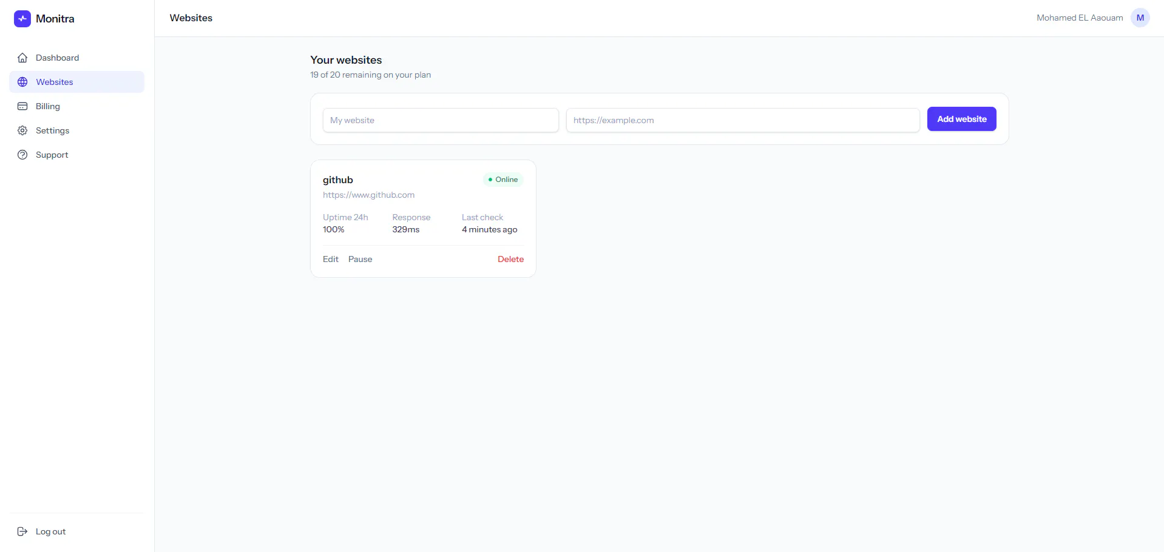
Task: Select Websites in the sidebar
Action: (76, 82)
